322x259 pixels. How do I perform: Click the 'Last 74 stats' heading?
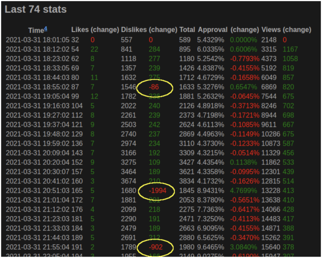point(36,10)
